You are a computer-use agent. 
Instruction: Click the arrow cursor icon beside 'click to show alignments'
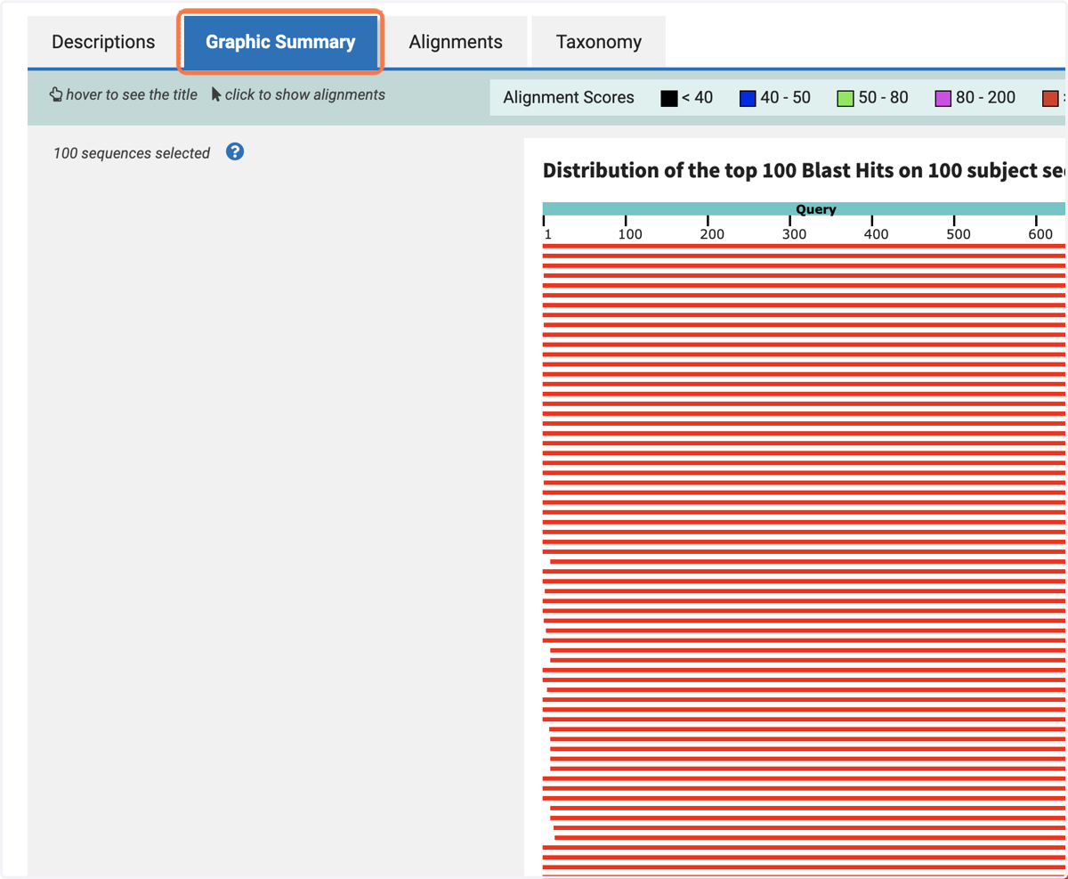[x=216, y=94]
